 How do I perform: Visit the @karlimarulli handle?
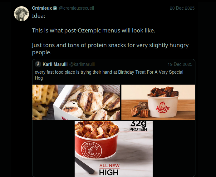tap(82, 64)
